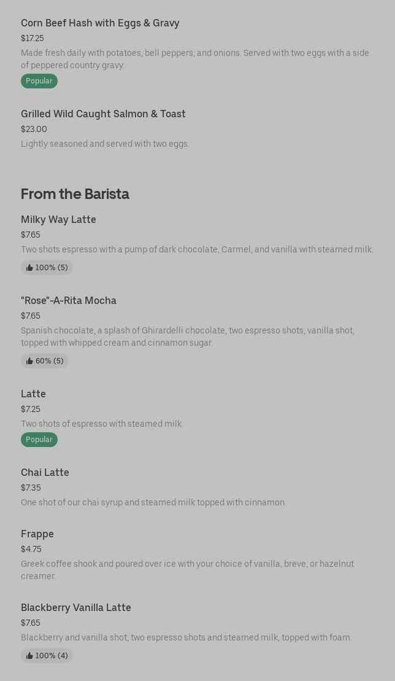Click the Chai Latte description about chai syrup
This screenshot has height=681, width=395.
tap(153, 503)
